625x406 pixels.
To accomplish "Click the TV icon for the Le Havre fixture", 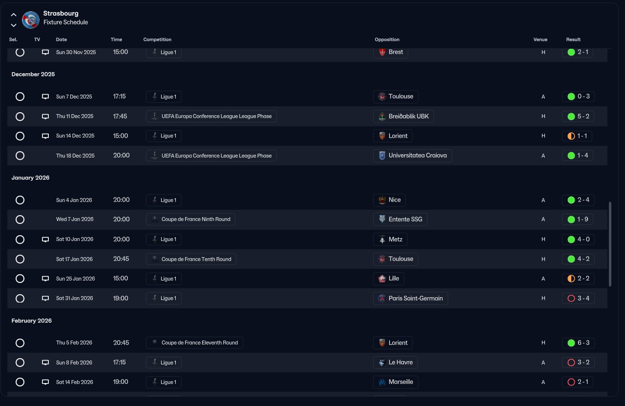I will (x=45, y=363).
